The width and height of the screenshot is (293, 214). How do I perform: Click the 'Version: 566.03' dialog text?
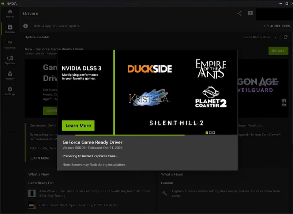click(x=93, y=148)
